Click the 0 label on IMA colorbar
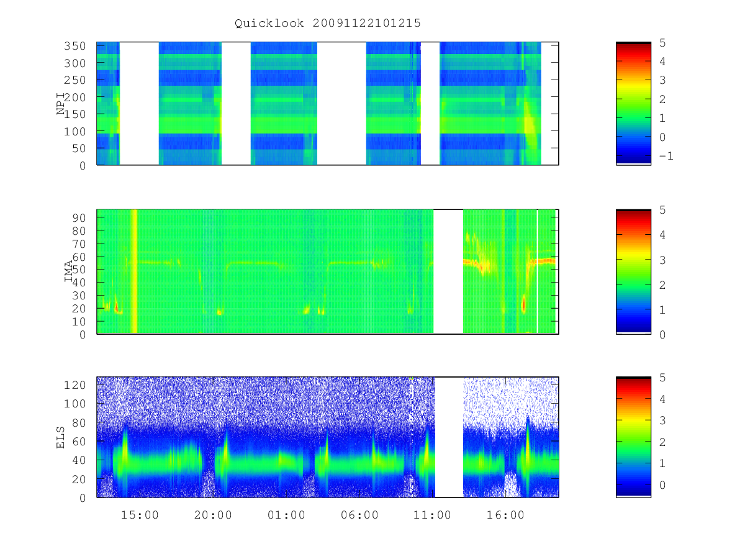The width and height of the screenshot is (745, 559). click(x=662, y=334)
